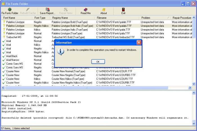This screenshot has width=197, height=131.
Task: Open the About toolbar icon
Action: pos(104,10)
